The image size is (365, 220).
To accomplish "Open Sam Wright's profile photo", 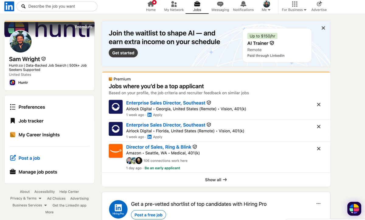I will click(21, 42).
